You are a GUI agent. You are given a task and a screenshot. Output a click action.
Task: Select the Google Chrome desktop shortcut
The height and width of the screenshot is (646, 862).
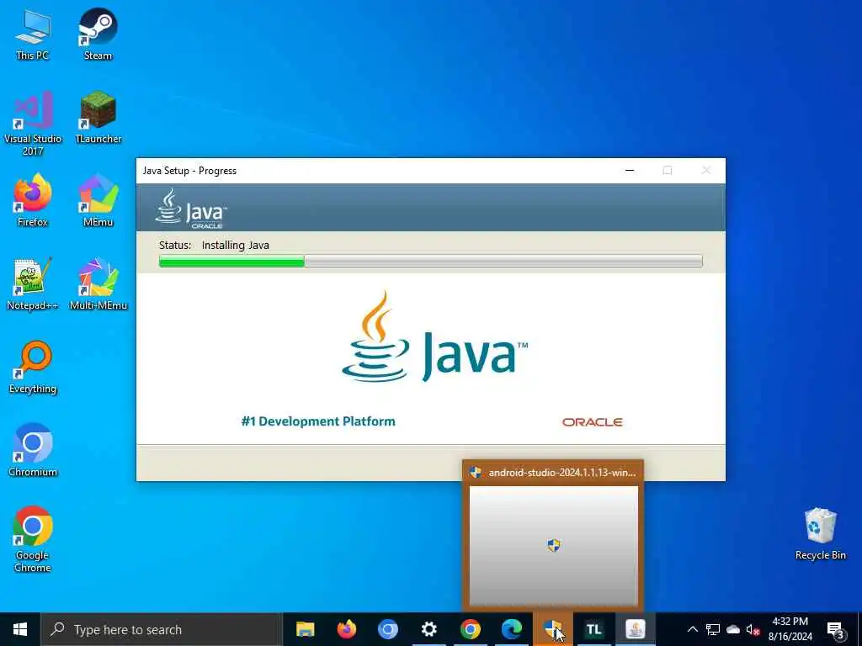(x=33, y=539)
